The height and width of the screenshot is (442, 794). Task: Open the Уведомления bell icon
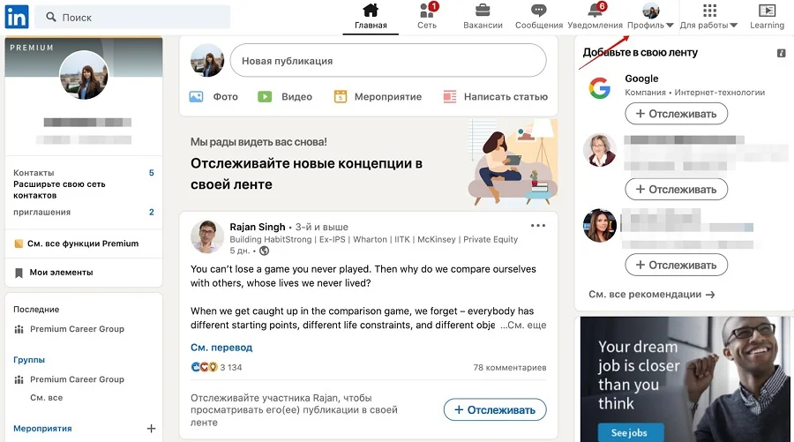point(595,10)
